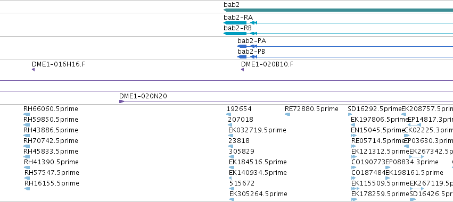This screenshot has width=453, height=202.
Task: Click the arrow glyph under RH45833.5prime
Action: tap(27, 157)
